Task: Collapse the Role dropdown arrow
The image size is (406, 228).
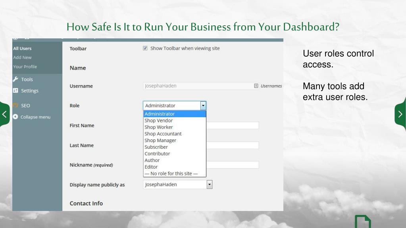Action: coord(203,106)
